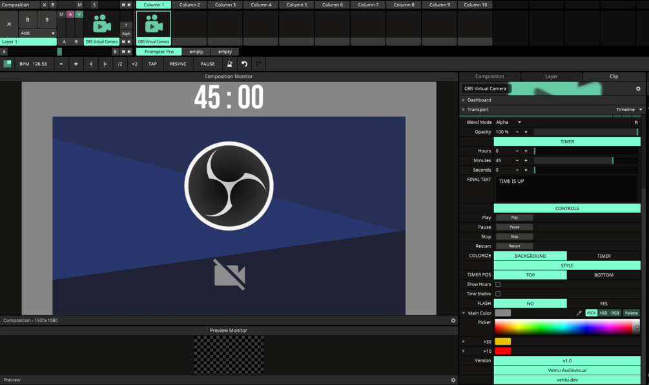Expand the Transport section

463,109
